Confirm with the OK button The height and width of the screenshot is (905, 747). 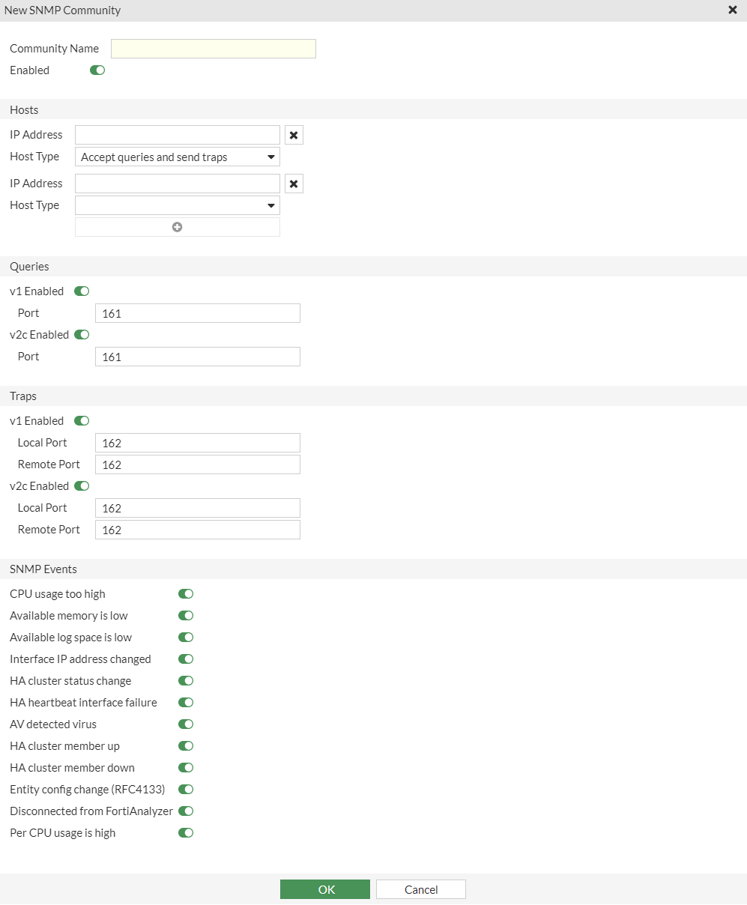325,889
